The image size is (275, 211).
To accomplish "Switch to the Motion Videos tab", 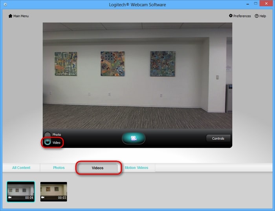I will (x=136, y=167).
